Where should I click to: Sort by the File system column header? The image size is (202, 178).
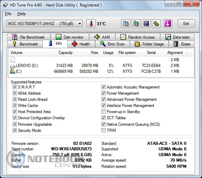[127, 52]
